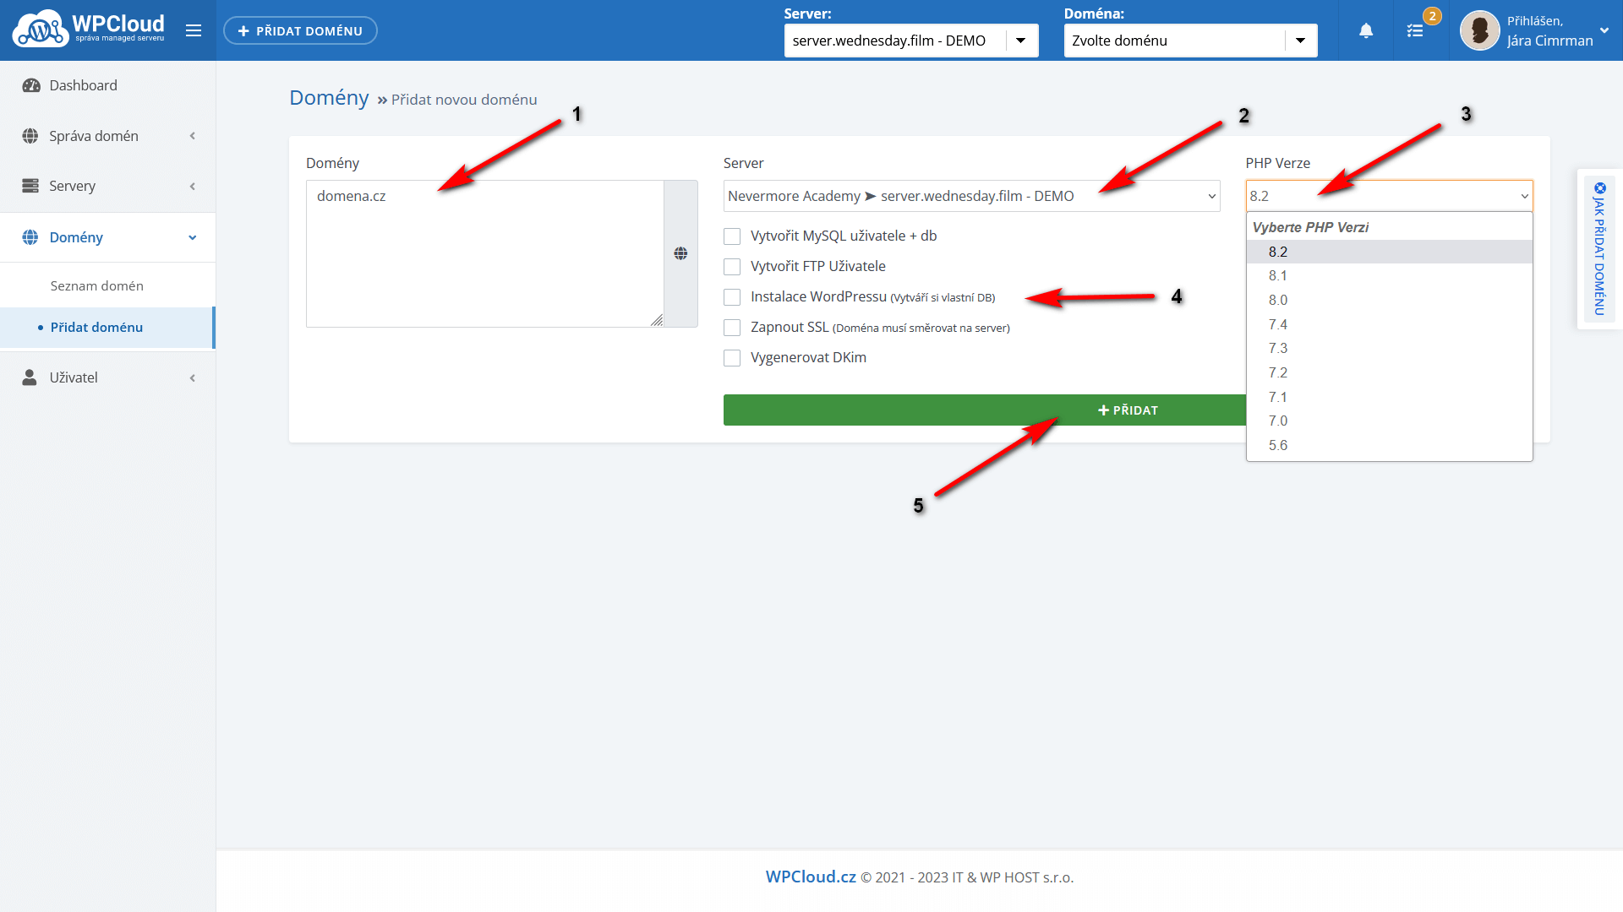Click the WPCloud.cz footer link

click(810, 877)
